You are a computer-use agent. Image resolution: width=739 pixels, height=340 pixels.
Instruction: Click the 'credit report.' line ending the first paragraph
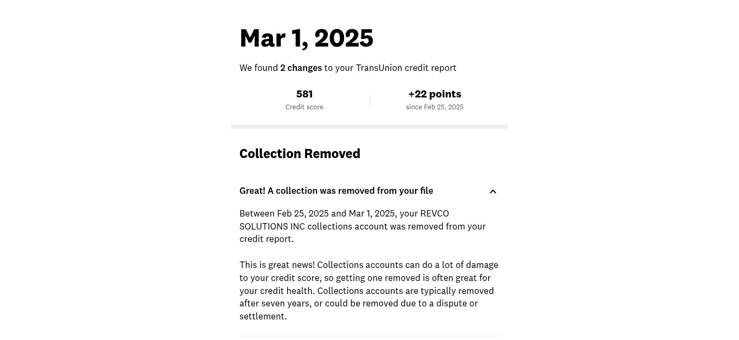[x=267, y=239]
